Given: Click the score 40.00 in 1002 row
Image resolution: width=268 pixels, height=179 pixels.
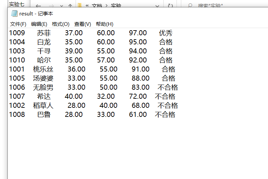Looking at the screenshot, I should tap(109, 105).
